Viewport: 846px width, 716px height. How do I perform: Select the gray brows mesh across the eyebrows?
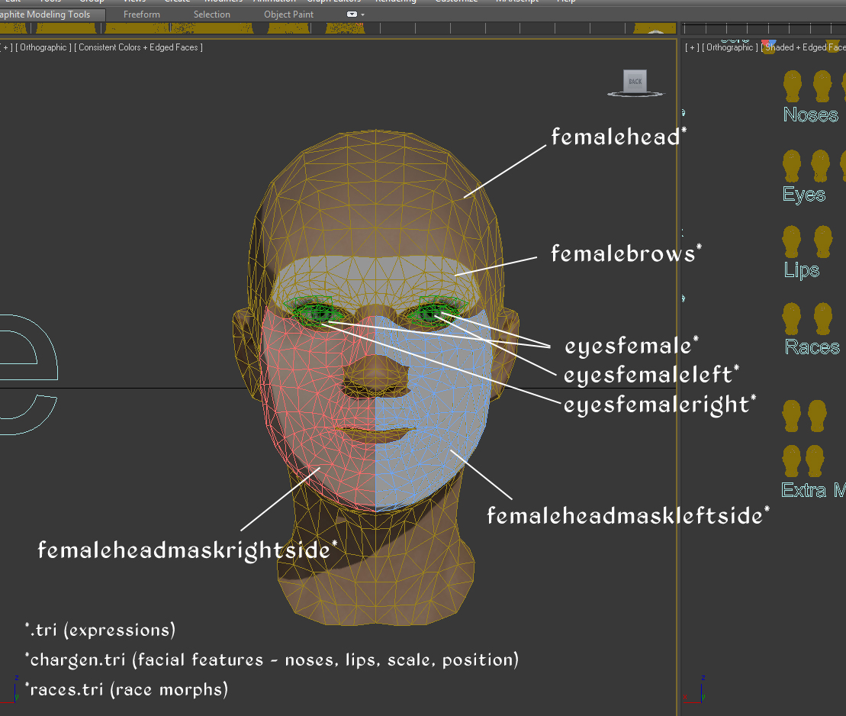click(375, 276)
